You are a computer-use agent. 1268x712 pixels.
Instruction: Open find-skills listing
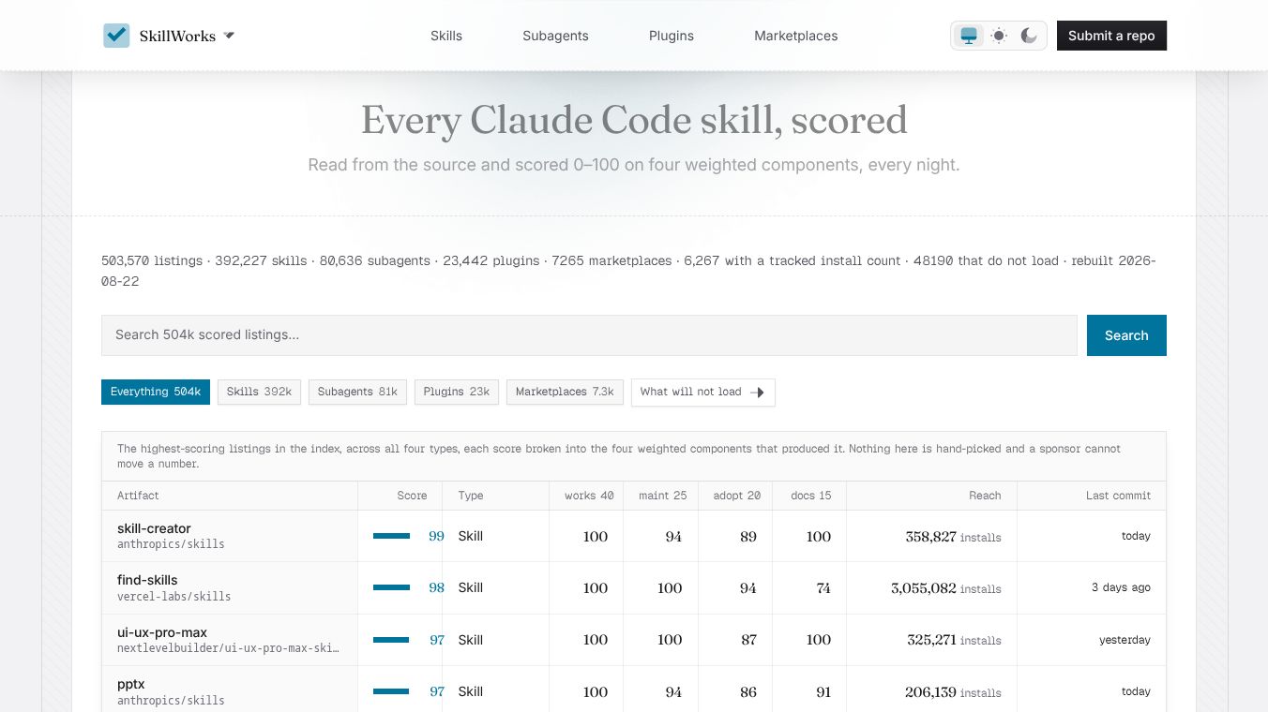pyautogui.click(x=147, y=580)
